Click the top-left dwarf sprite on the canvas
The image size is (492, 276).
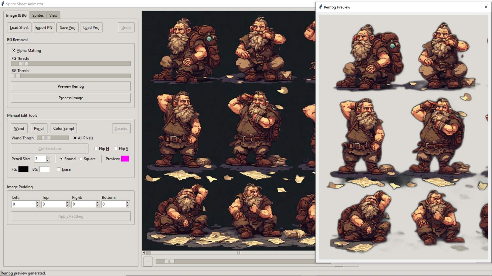point(186,50)
